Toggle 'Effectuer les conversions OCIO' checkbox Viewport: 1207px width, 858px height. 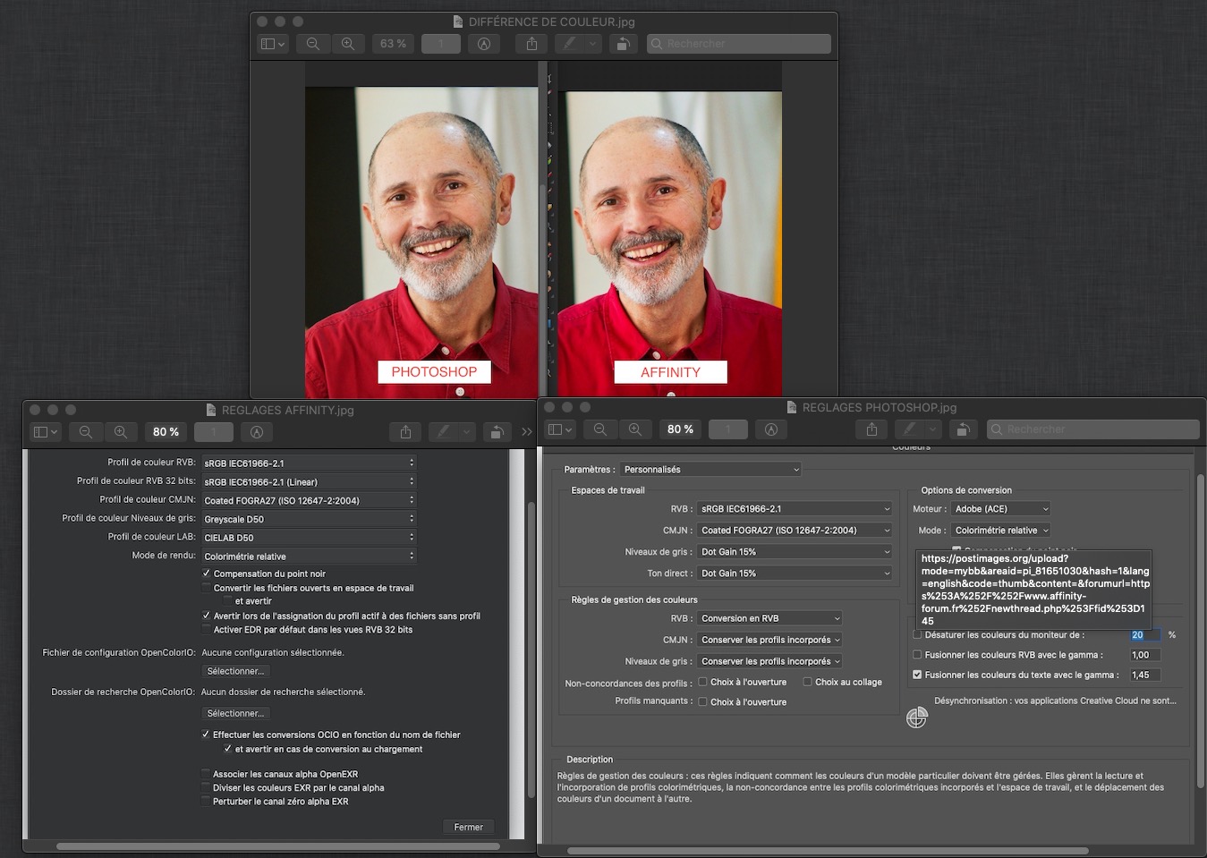point(206,735)
